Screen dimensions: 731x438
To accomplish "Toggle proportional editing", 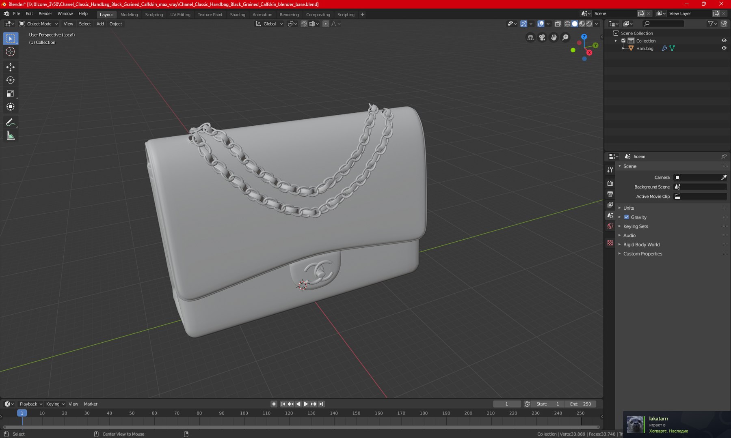I will 326,24.
